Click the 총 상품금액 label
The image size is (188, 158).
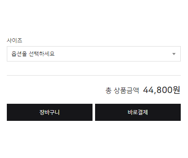(122, 91)
